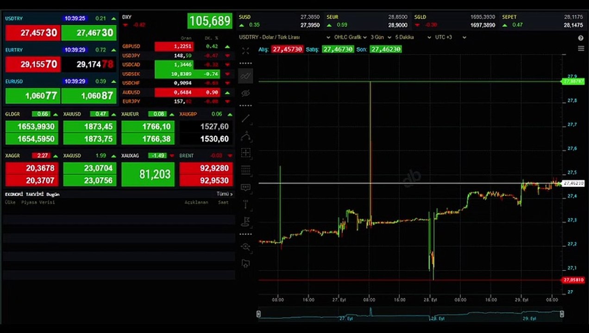The height and width of the screenshot is (333, 589).
Task: Click the SGLD ticker red down arrow
Action: click(x=417, y=25)
